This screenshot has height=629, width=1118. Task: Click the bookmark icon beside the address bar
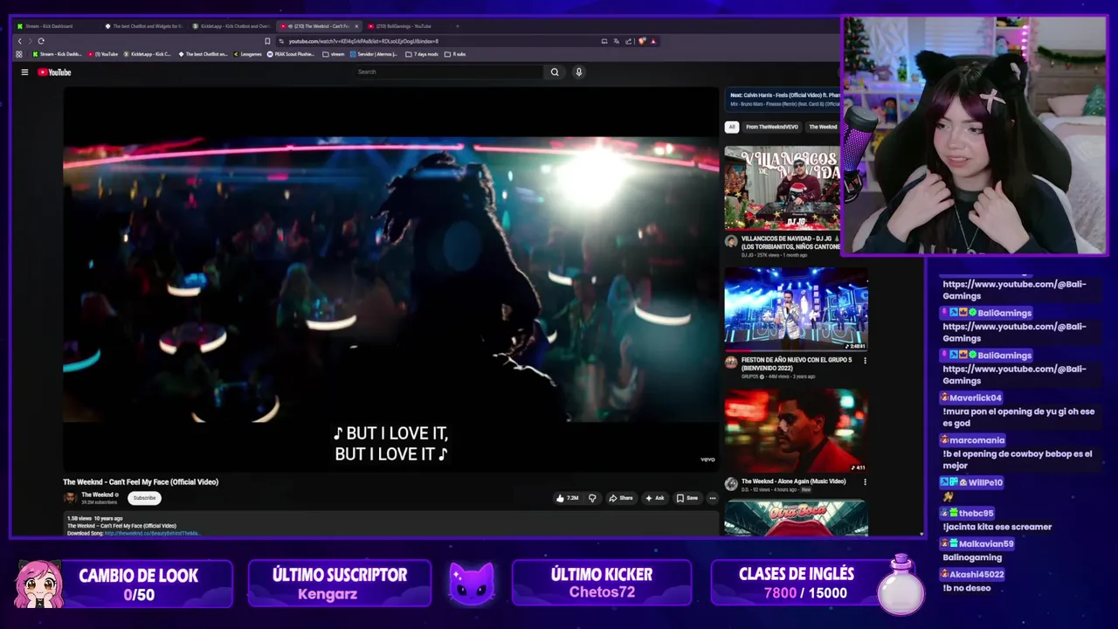tap(267, 41)
